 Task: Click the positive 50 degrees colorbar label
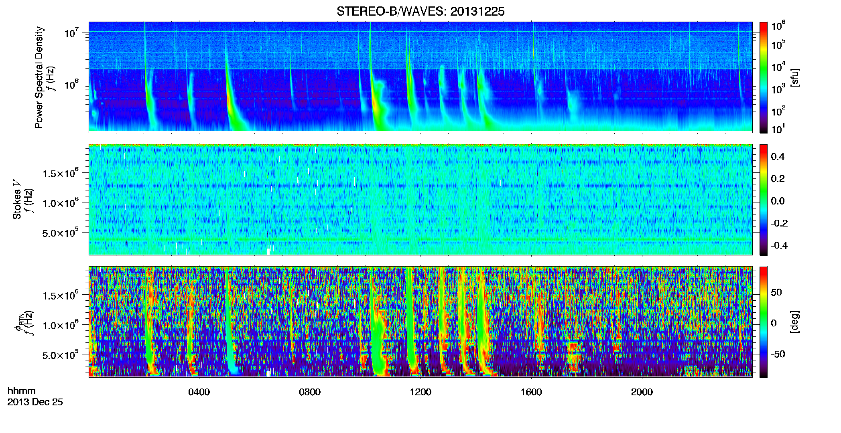coord(776,292)
